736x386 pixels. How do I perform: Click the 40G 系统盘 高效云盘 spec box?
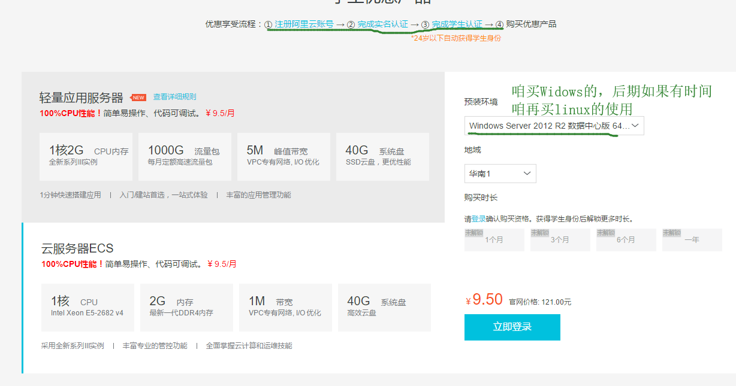coord(384,308)
